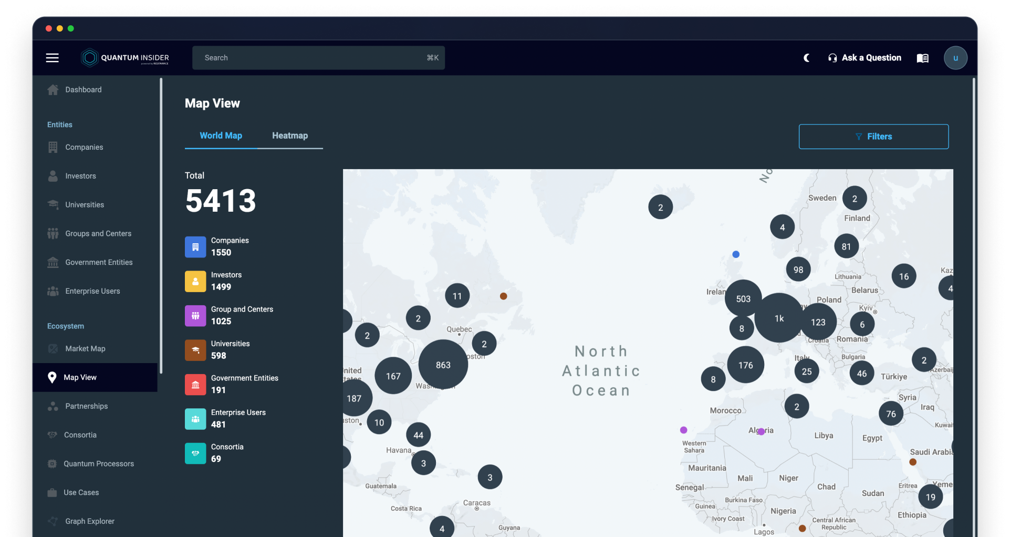Click the Universities graduation cap sidebar icon
The image size is (1010, 537).
pos(53,204)
